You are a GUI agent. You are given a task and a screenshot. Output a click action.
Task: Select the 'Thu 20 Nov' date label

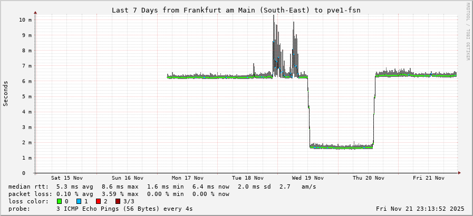click(368, 178)
